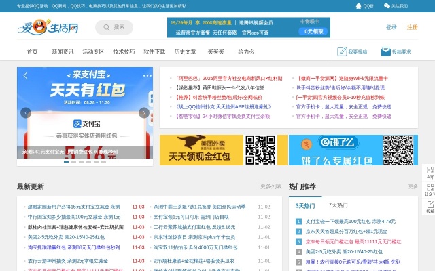Click the 投稿要求 clipboard icon
This screenshot has width=435, height=271.
[x=386, y=51]
